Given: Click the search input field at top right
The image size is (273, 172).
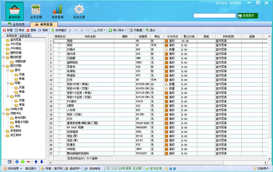Looking at the screenshot, I should (x=215, y=15).
